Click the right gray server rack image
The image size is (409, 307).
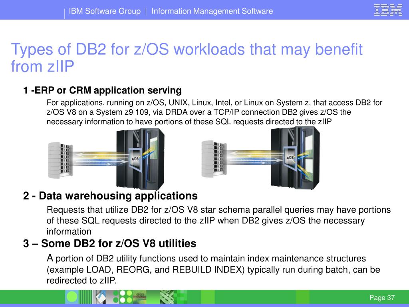click(x=214, y=159)
